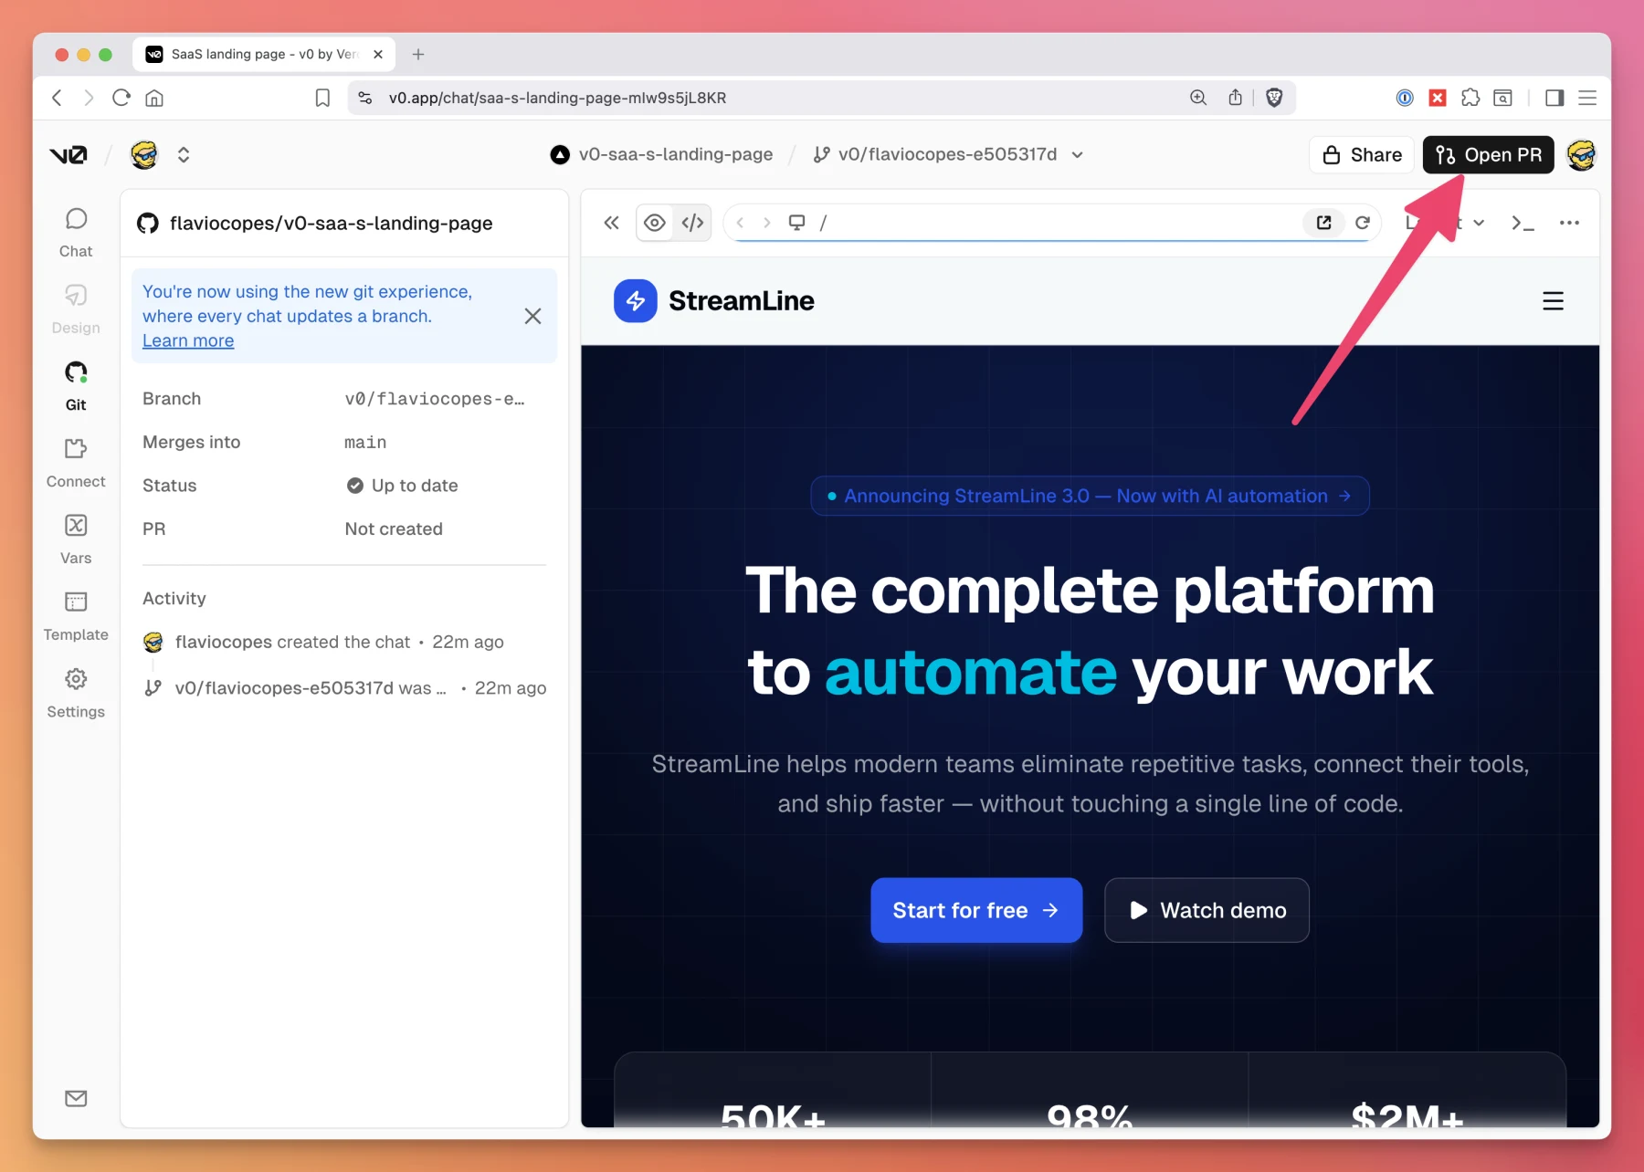Toggle the browser sidebar panel
The width and height of the screenshot is (1644, 1172).
click(1554, 98)
